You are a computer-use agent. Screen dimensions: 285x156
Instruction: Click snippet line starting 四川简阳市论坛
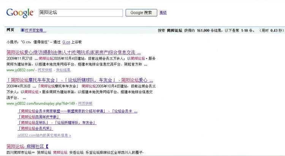(75, 152)
